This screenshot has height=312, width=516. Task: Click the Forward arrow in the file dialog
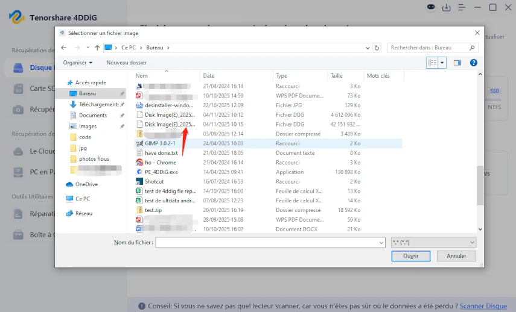(x=77, y=48)
